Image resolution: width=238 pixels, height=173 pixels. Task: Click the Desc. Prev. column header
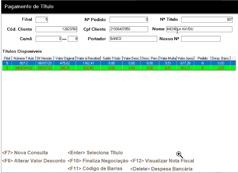point(150,58)
